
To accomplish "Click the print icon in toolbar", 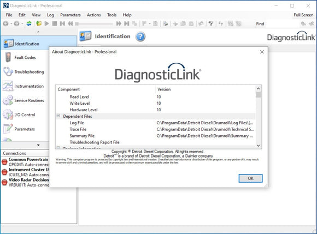I will coord(166,23).
